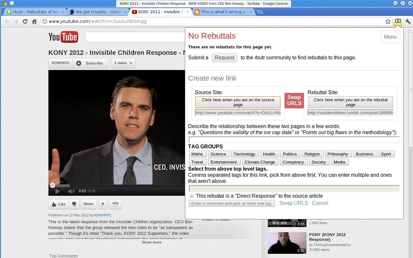Navigate back in browser history
Viewport: 413px width, 258px height.
pyautogui.click(x=6, y=22)
